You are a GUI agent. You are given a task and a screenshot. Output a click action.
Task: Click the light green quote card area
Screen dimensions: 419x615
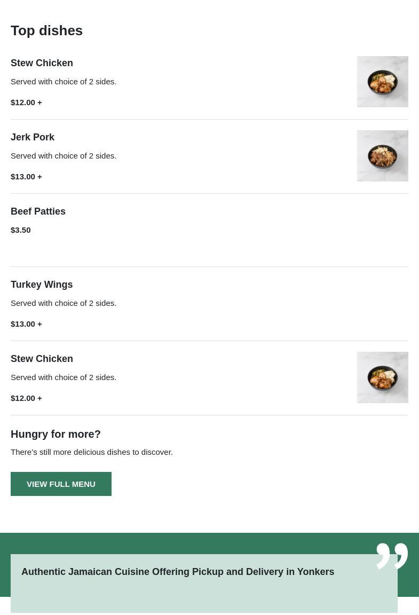(204, 597)
